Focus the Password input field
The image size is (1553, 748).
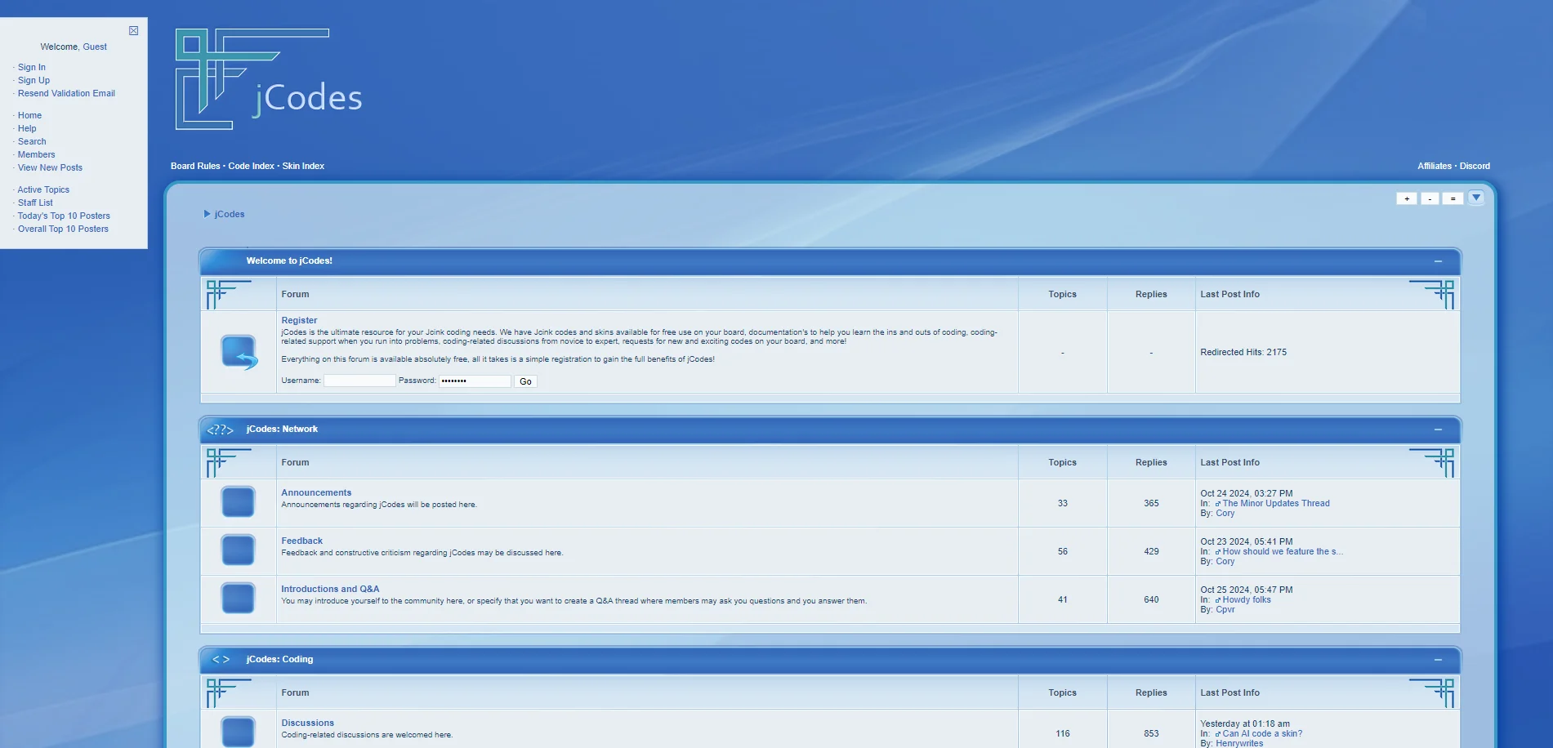point(475,381)
